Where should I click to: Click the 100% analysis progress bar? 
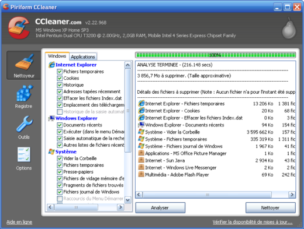click(215, 55)
